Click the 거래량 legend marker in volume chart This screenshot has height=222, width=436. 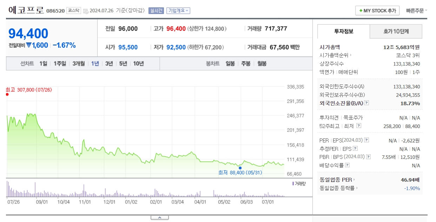(x=293, y=183)
